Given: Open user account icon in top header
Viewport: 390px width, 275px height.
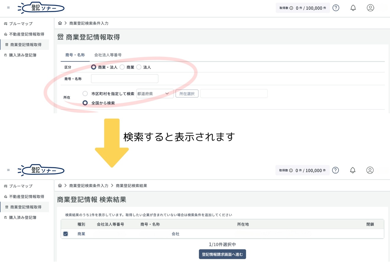Looking at the screenshot, I should (x=370, y=8).
